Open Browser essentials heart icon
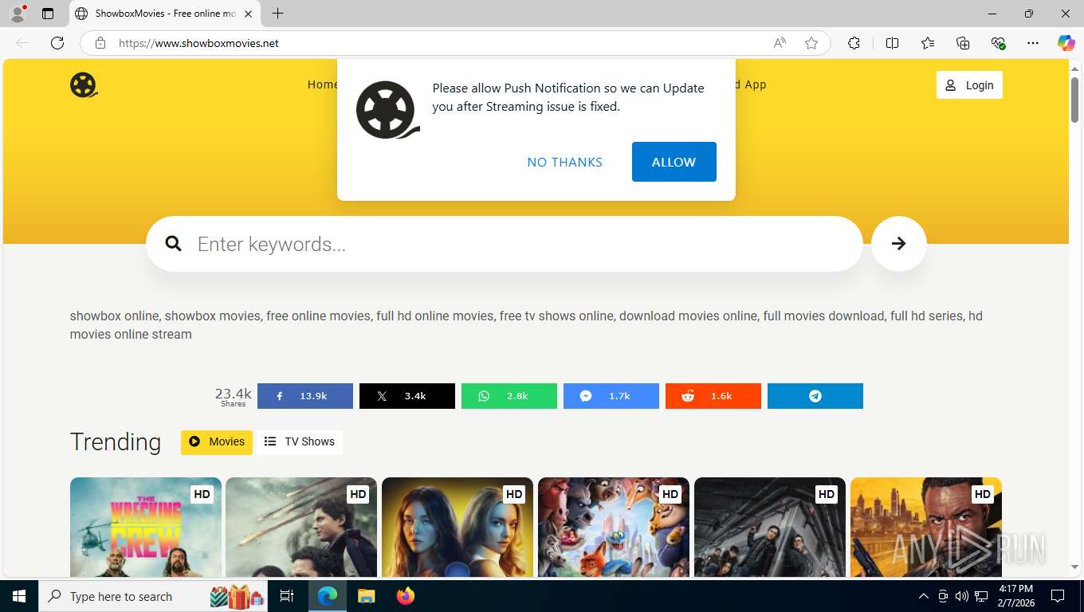The image size is (1084, 612). pyautogui.click(x=998, y=43)
